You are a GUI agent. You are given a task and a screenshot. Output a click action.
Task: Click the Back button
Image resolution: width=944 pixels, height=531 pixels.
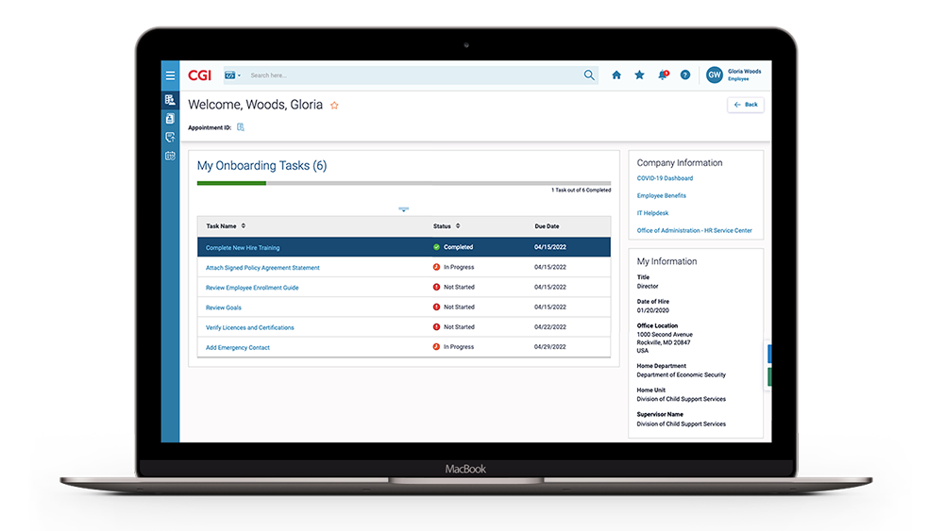(746, 105)
